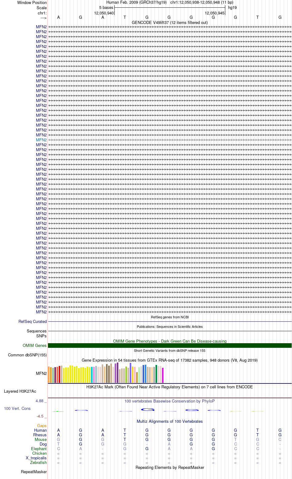Image resolution: width=292 pixels, height=479 pixels.
Task: Click 'RefSeq genes from NCBI' track title
Action: [170, 317]
